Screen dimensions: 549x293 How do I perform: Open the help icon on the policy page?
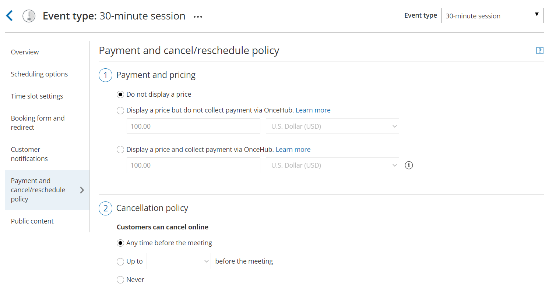pyautogui.click(x=540, y=50)
